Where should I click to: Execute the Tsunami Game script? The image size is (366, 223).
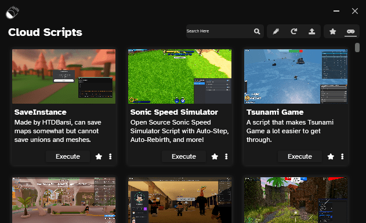300,156
